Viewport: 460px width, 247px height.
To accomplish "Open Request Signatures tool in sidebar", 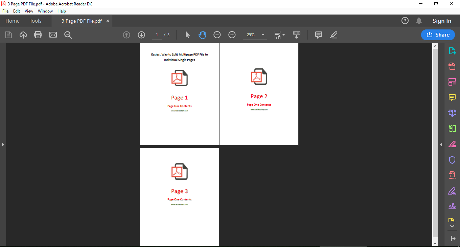I will click(452, 206).
